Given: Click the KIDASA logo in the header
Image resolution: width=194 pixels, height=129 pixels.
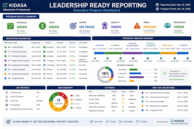Looking at the screenshot, I should coord(15,5).
